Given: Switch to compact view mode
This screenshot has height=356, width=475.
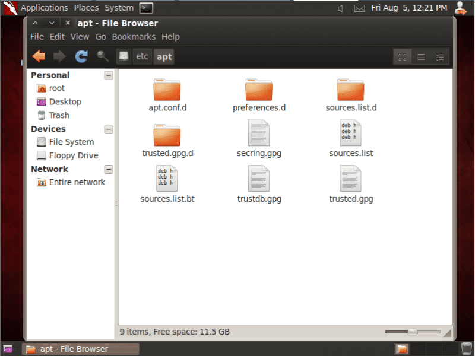Looking at the screenshot, I should coord(439,56).
